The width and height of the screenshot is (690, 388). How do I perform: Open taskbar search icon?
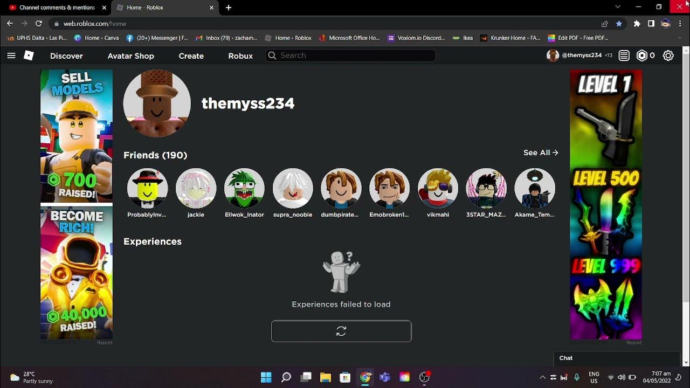coord(286,377)
